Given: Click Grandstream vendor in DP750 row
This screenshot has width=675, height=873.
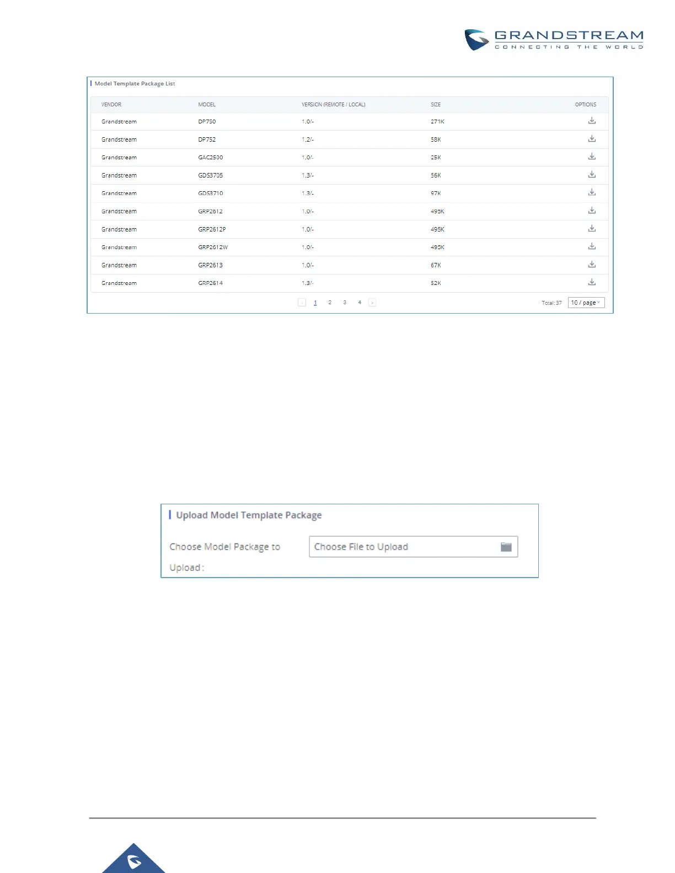Looking at the screenshot, I should pos(119,122).
